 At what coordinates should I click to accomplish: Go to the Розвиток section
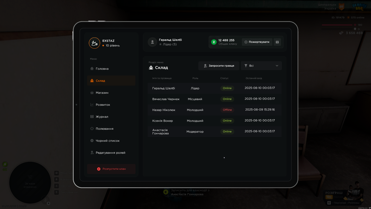pyautogui.click(x=111, y=105)
